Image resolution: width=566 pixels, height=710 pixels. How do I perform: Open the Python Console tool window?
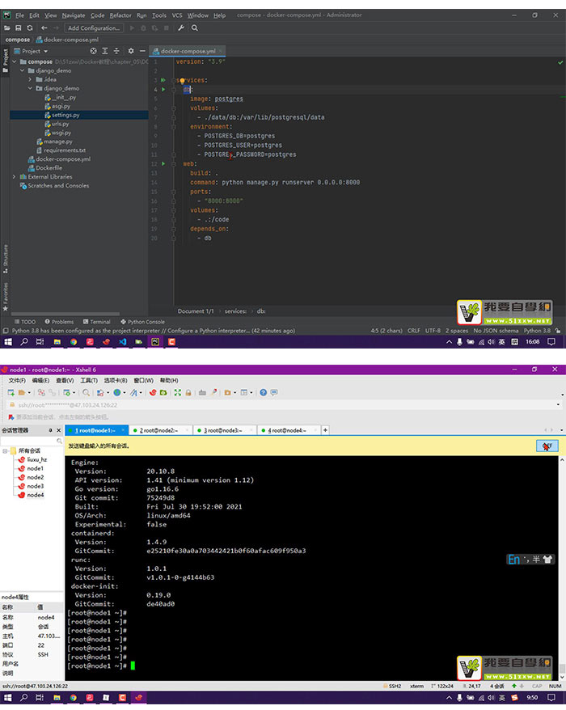(x=142, y=322)
